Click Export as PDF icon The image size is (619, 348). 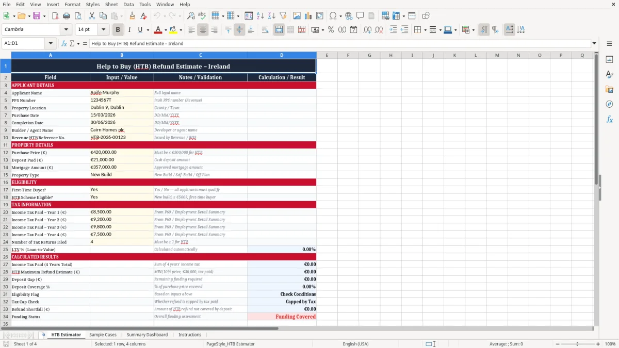(54, 16)
